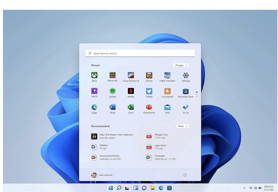Start the Flight Simulator app
Image resolution: width=278 pixels, height=192 pixels.
[x=167, y=75]
